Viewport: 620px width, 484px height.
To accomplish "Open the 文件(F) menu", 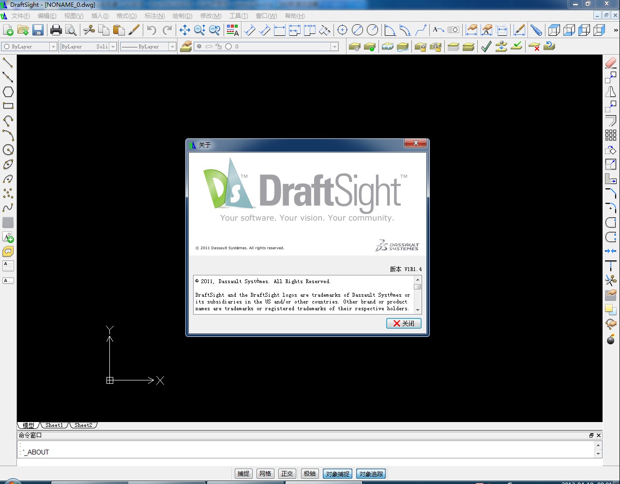I will click(x=20, y=16).
